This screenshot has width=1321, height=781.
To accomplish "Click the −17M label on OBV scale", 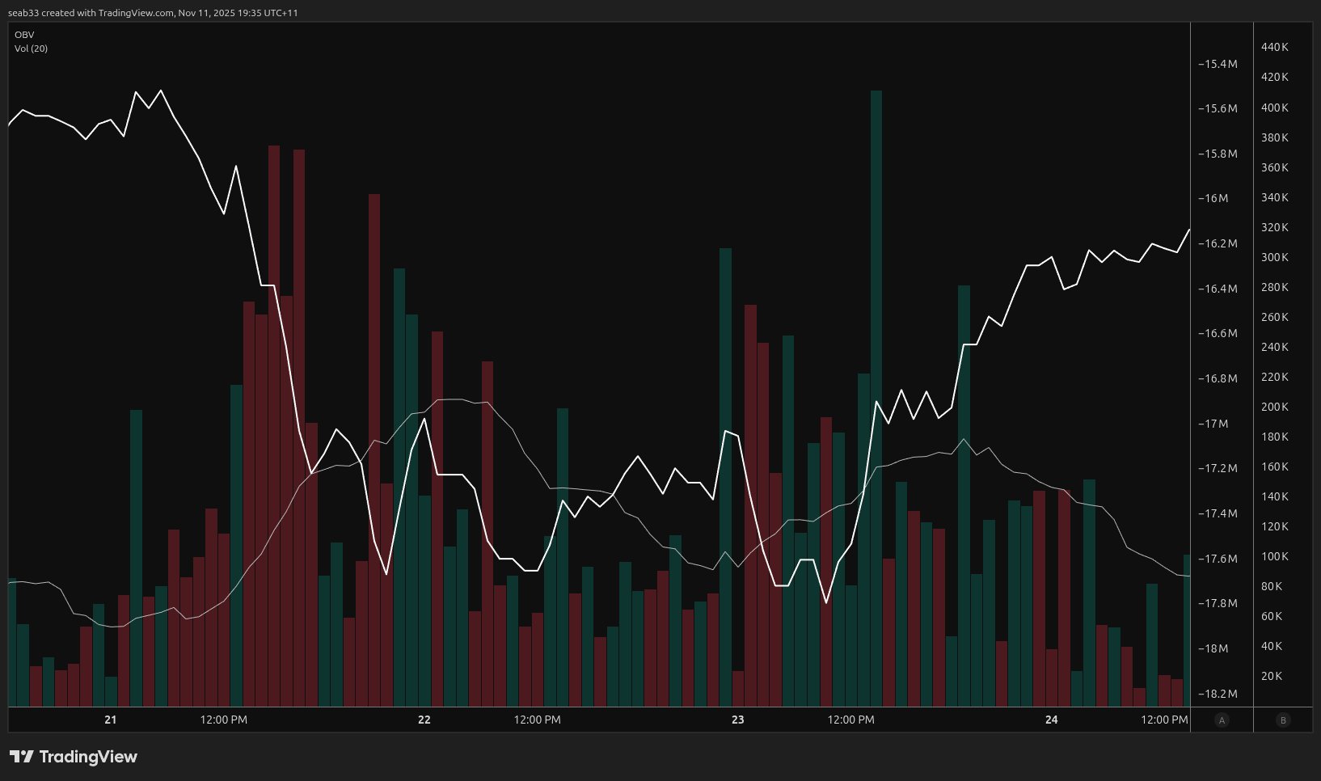I will coord(1213,424).
